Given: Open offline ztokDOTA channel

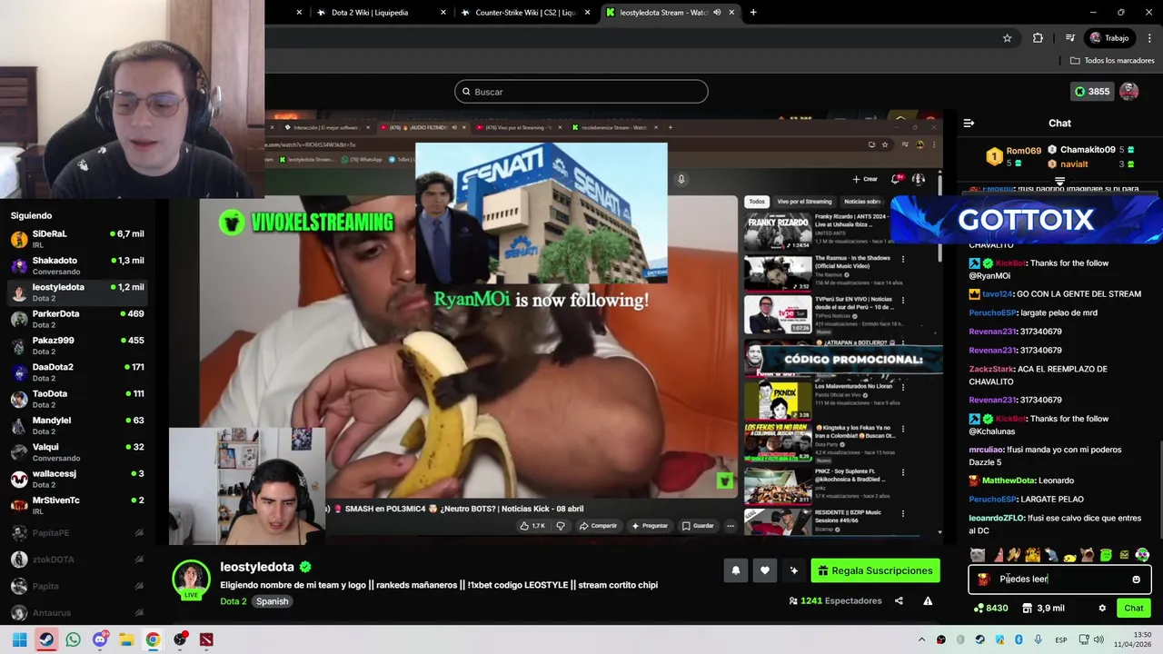Looking at the screenshot, I should point(78,560).
